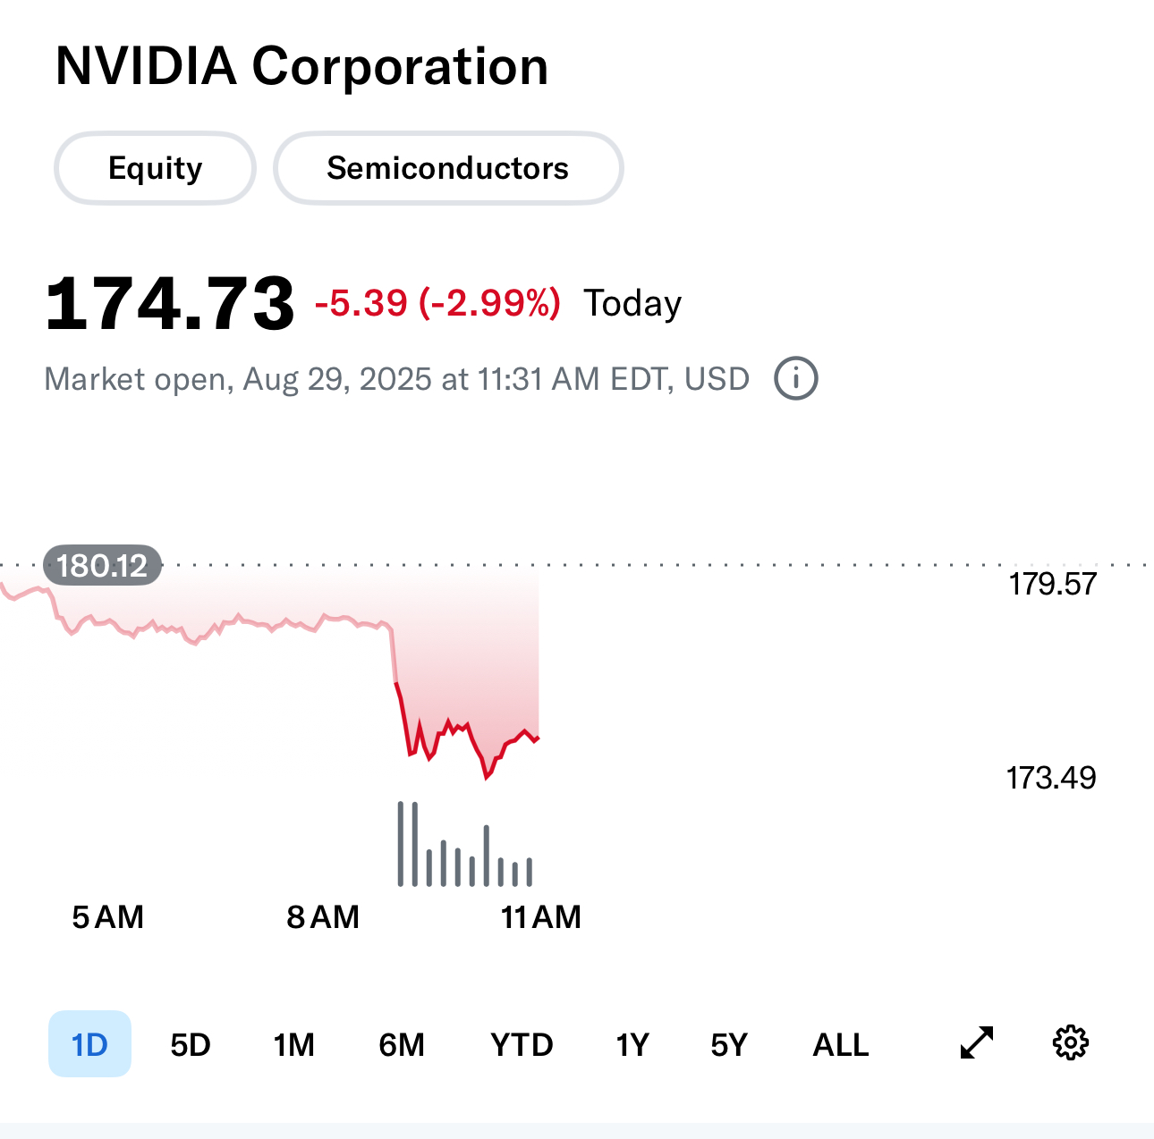The width and height of the screenshot is (1154, 1139).
Task: Click the Equity tag button
Action: 156,168
